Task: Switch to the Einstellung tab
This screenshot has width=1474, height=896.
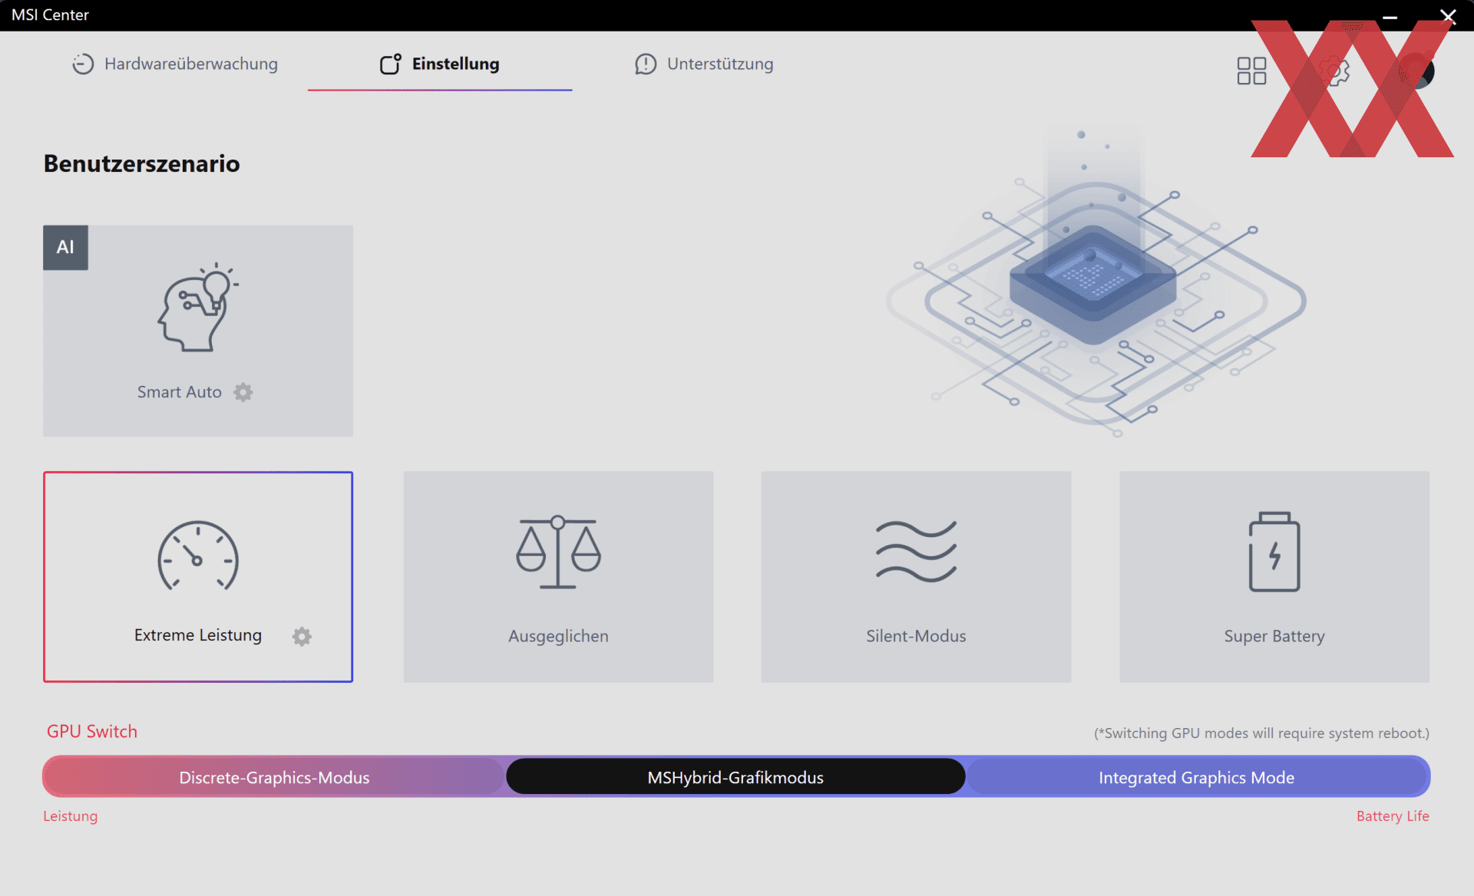Action: coord(440,64)
